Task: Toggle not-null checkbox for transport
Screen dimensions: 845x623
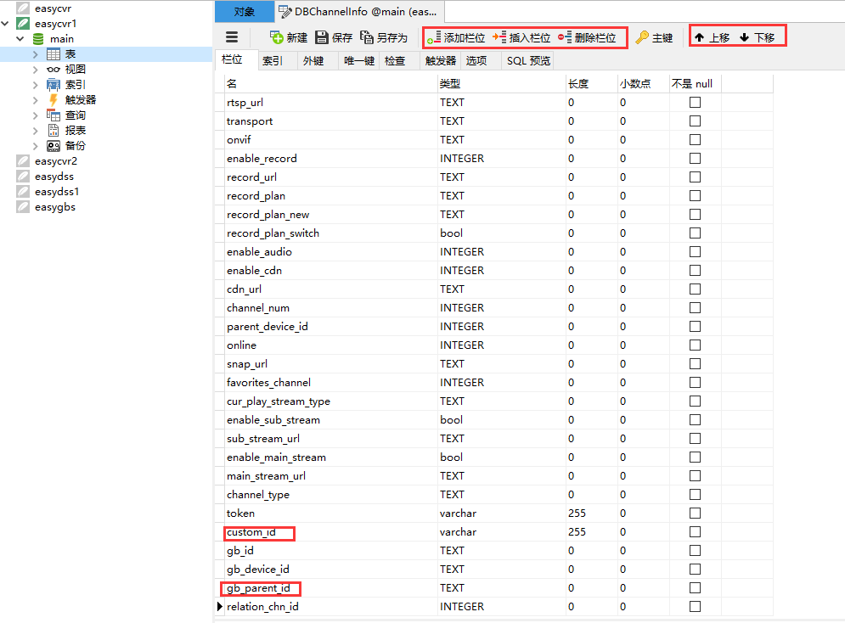Action: pyautogui.click(x=696, y=121)
